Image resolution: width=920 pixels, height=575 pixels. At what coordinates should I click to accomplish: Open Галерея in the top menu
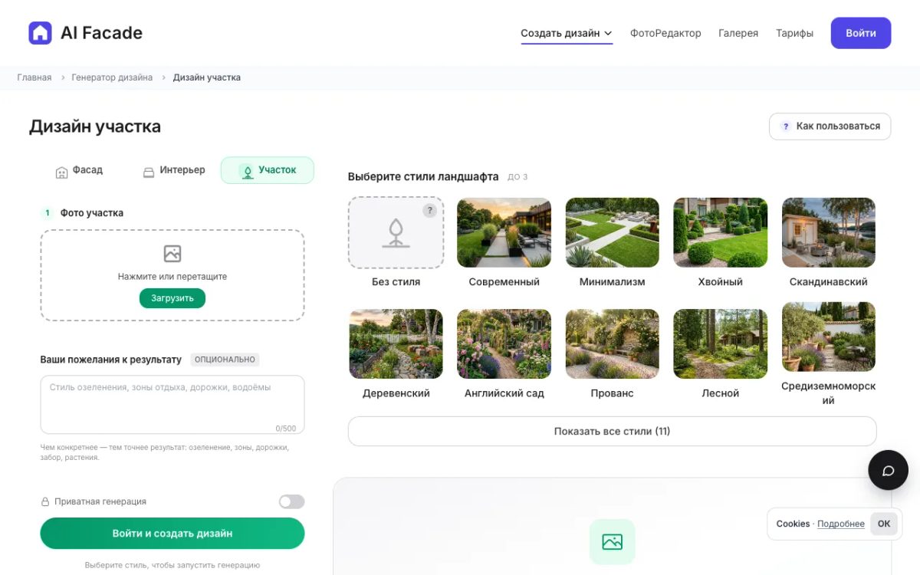coord(738,33)
